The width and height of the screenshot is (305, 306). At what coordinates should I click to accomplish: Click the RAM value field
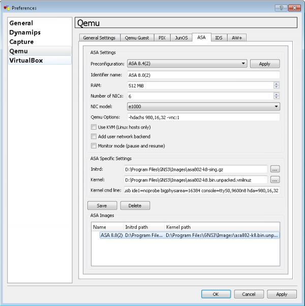200,85
